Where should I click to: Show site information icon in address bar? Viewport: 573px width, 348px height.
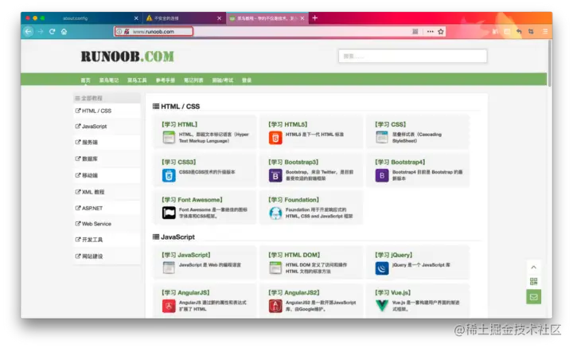pyautogui.click(x=119, y=31)
